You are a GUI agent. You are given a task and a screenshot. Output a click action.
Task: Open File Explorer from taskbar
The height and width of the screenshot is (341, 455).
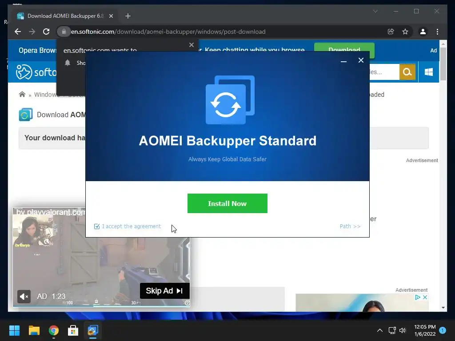pyautogui.click(x=34, y=330)
